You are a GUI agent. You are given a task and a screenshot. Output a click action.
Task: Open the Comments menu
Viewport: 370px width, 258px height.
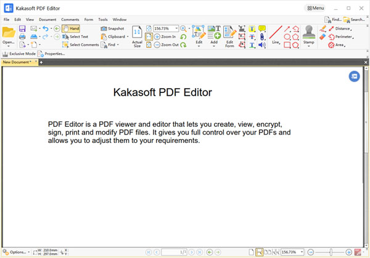[70, 20]
